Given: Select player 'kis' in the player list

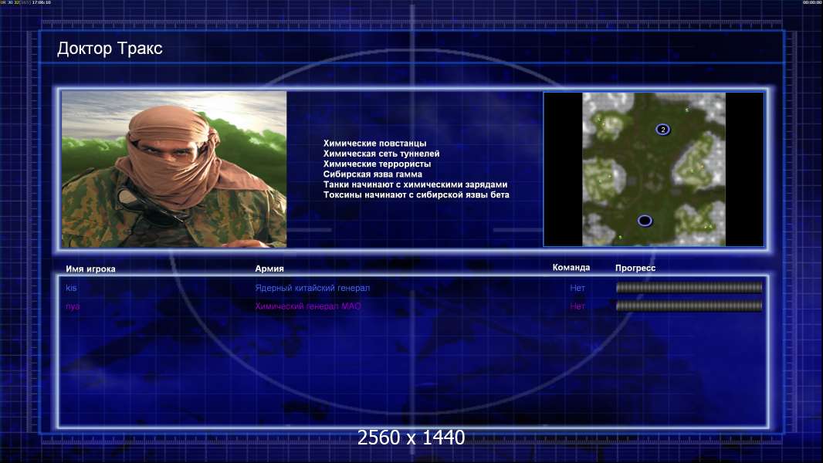Looking at the screenshot, I should click(x=71, y=288).
